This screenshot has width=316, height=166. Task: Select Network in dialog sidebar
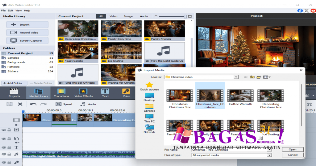tap(149, 129)
